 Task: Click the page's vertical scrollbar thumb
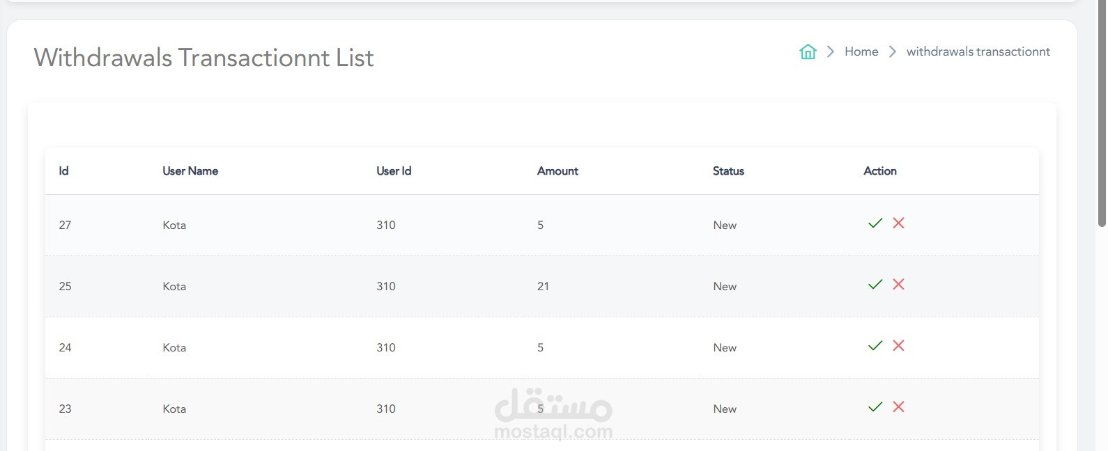(x=1102, y=111)
